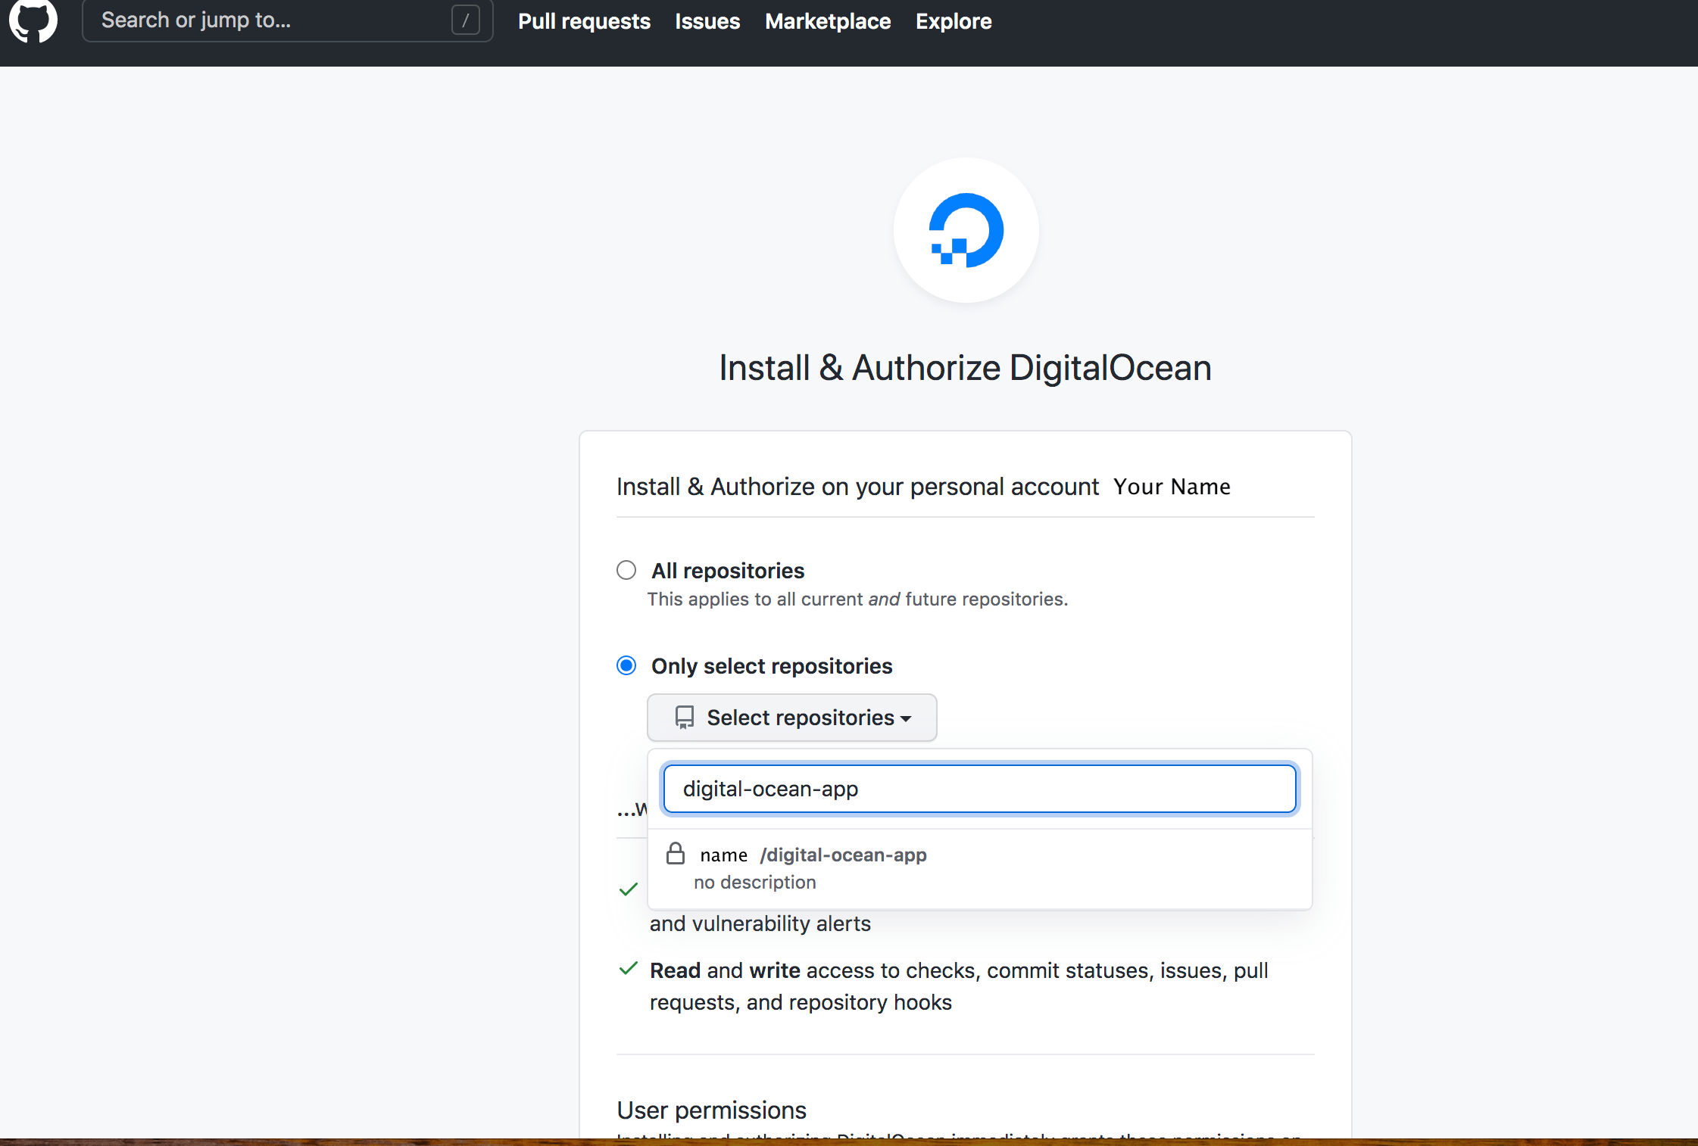1698x1146 pixels.
Task: Open the Select repositories dropdown
Action: coord(790,717)
